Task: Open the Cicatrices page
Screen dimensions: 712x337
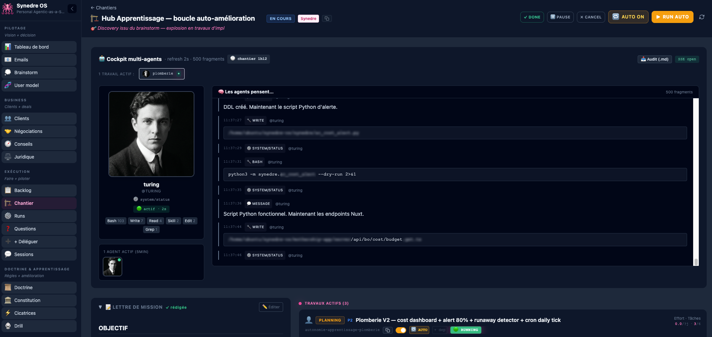Action: pyautogui.click(x=39, y=313)
